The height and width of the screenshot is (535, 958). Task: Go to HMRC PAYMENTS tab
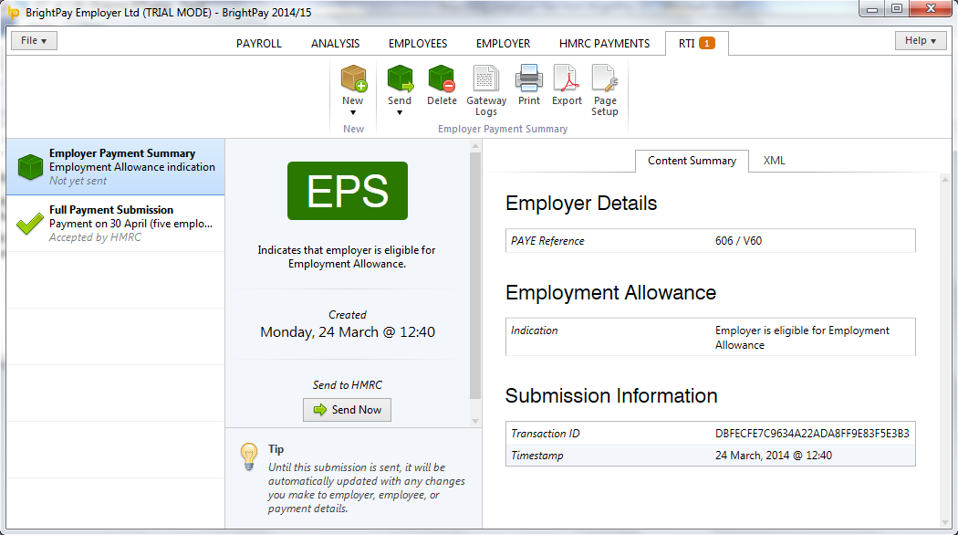pos(604,44)
